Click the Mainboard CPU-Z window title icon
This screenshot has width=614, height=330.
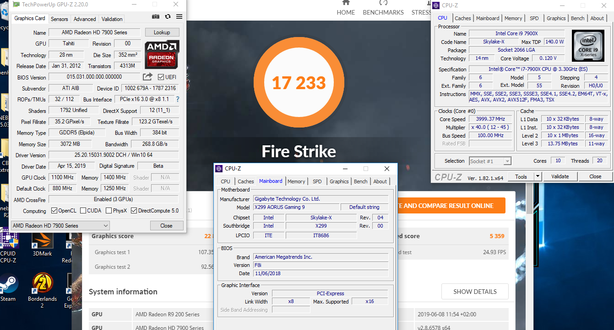[x=219, y=169]
